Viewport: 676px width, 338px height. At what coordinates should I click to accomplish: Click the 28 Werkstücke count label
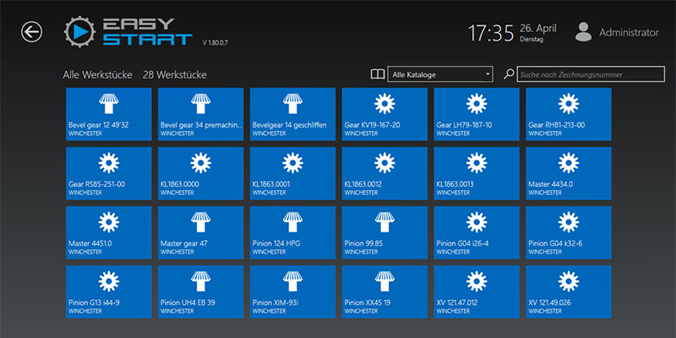tap(175, 74)
